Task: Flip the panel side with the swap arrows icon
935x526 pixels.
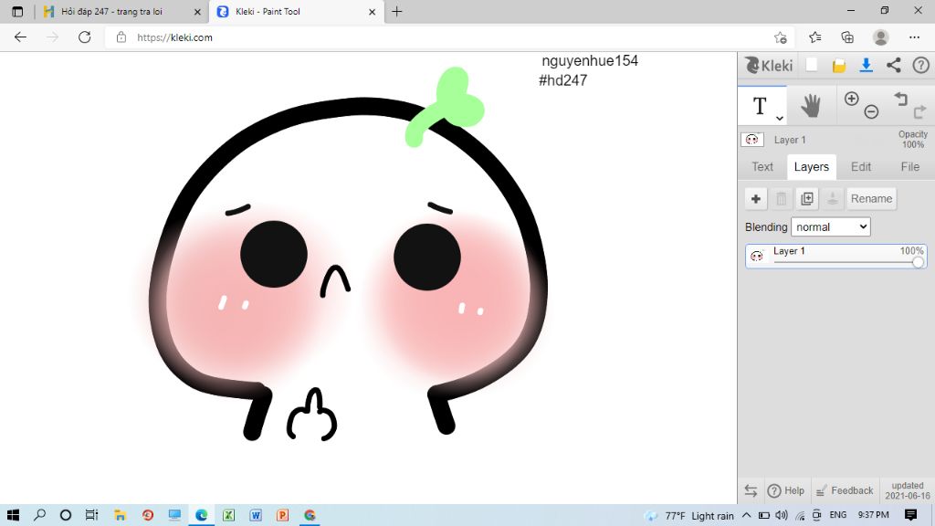Action: (x=751, y=490)
